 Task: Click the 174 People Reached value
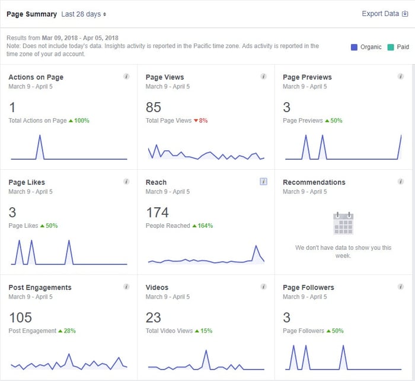click(x=157, y=212)
